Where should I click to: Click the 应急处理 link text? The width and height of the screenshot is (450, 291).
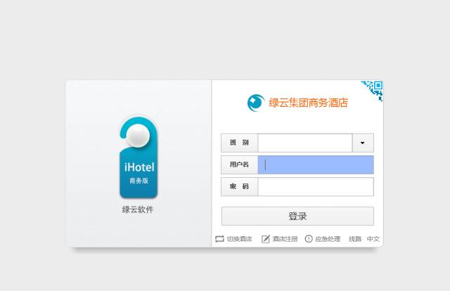click(x=328, y=239)
